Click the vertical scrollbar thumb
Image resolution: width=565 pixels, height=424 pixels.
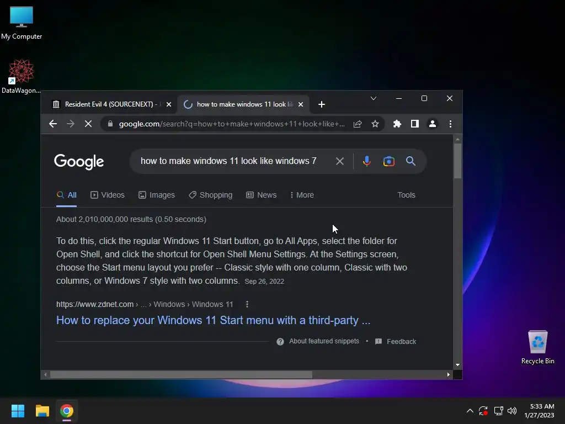pos(457,161)
